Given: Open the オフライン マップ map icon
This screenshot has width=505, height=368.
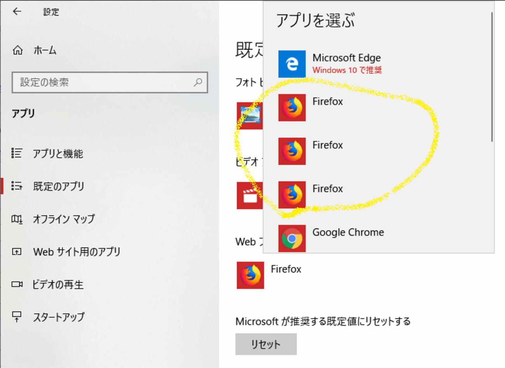Looking at the screenshot, I should (x=17, y=219).
